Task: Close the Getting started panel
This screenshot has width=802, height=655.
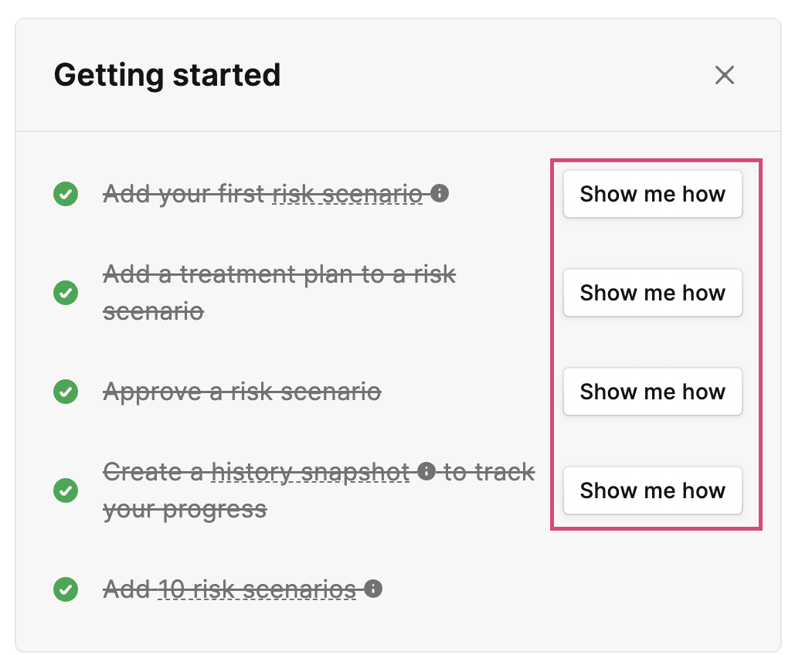Action: 724,75
